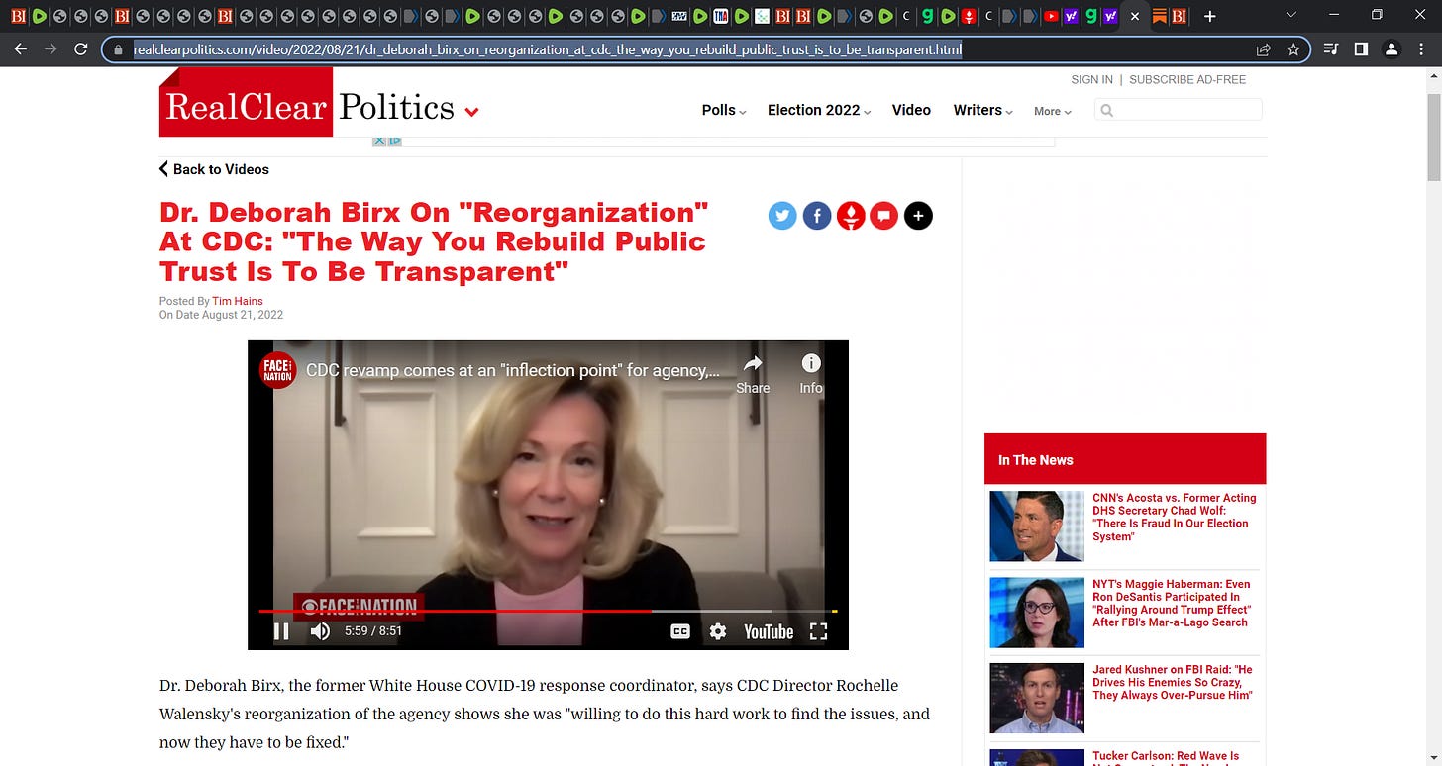Open the speech bubble comments icon
This screenshot has width=1442, height=766.
point(883,215)
